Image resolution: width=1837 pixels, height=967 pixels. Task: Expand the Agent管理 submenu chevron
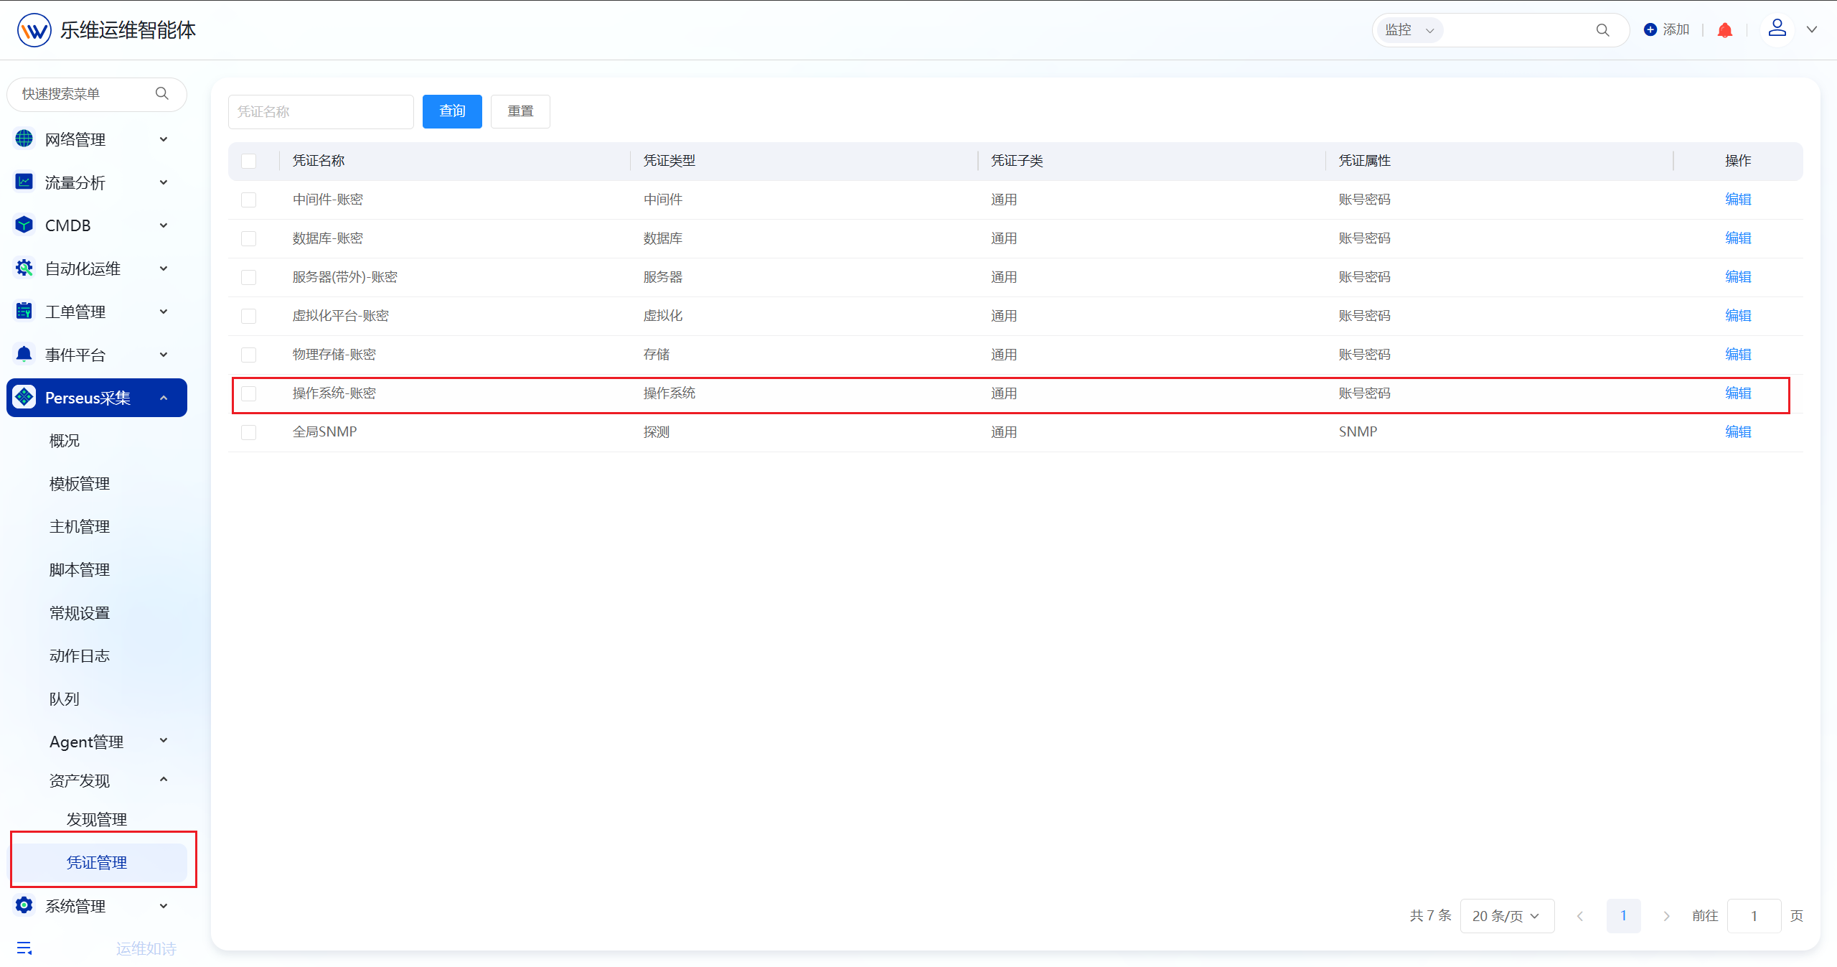164,740
